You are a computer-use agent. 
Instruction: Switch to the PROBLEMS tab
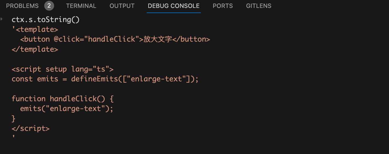point(22,6)
